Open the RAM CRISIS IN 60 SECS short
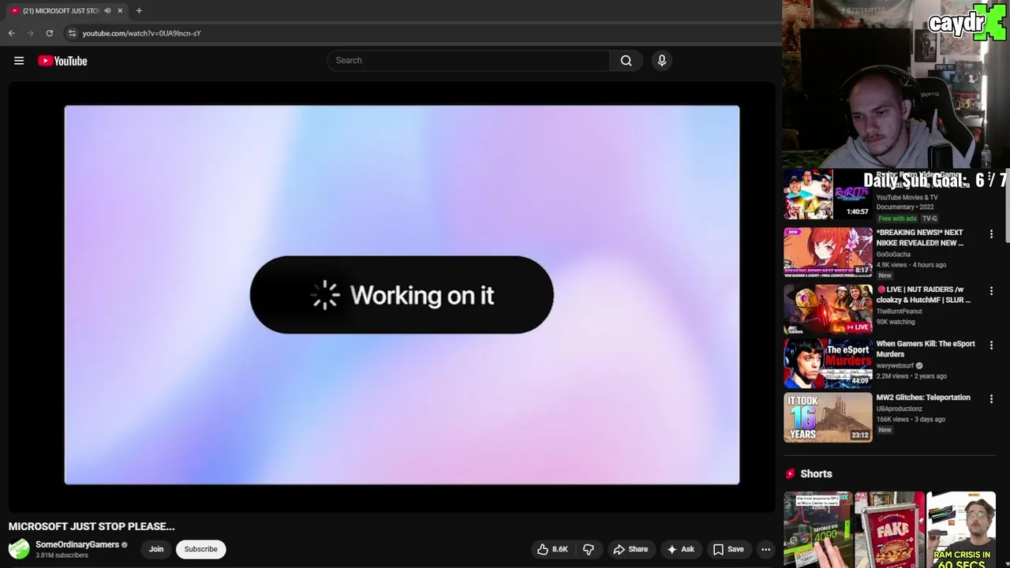Screen dimensions: 1010x568 point(961,529)
